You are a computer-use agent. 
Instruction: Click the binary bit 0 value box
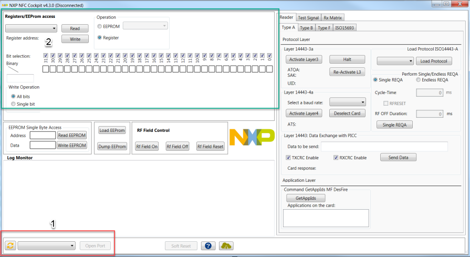point(269,69)
